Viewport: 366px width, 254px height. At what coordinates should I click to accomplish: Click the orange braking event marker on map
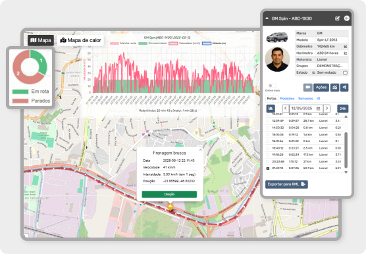[x=170, y=207]
